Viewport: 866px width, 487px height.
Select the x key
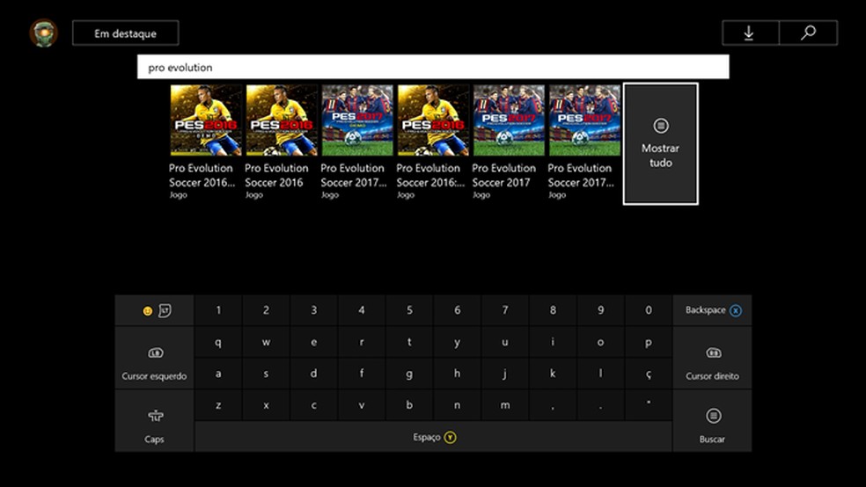(266, 405)
